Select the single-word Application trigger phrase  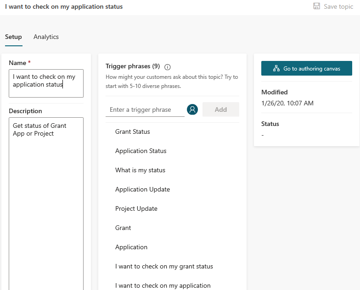point(131,247)
